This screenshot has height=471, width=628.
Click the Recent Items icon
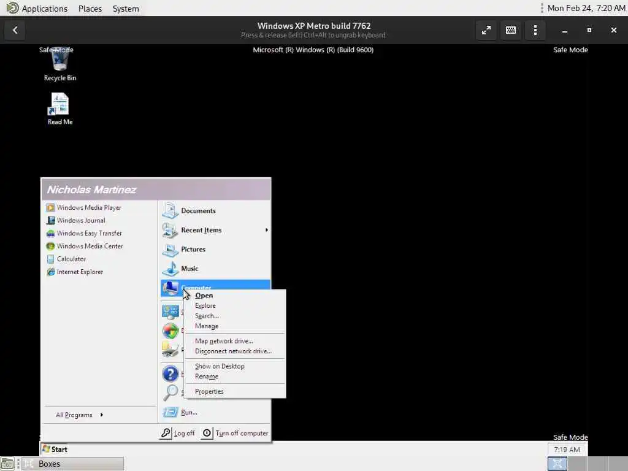pyautogui.click(x=170, y=230)
